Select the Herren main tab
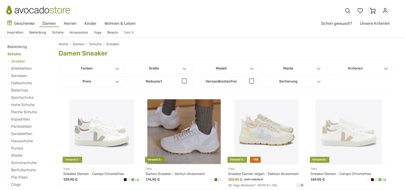The image size is (405, 190). [x=70, y=23]
